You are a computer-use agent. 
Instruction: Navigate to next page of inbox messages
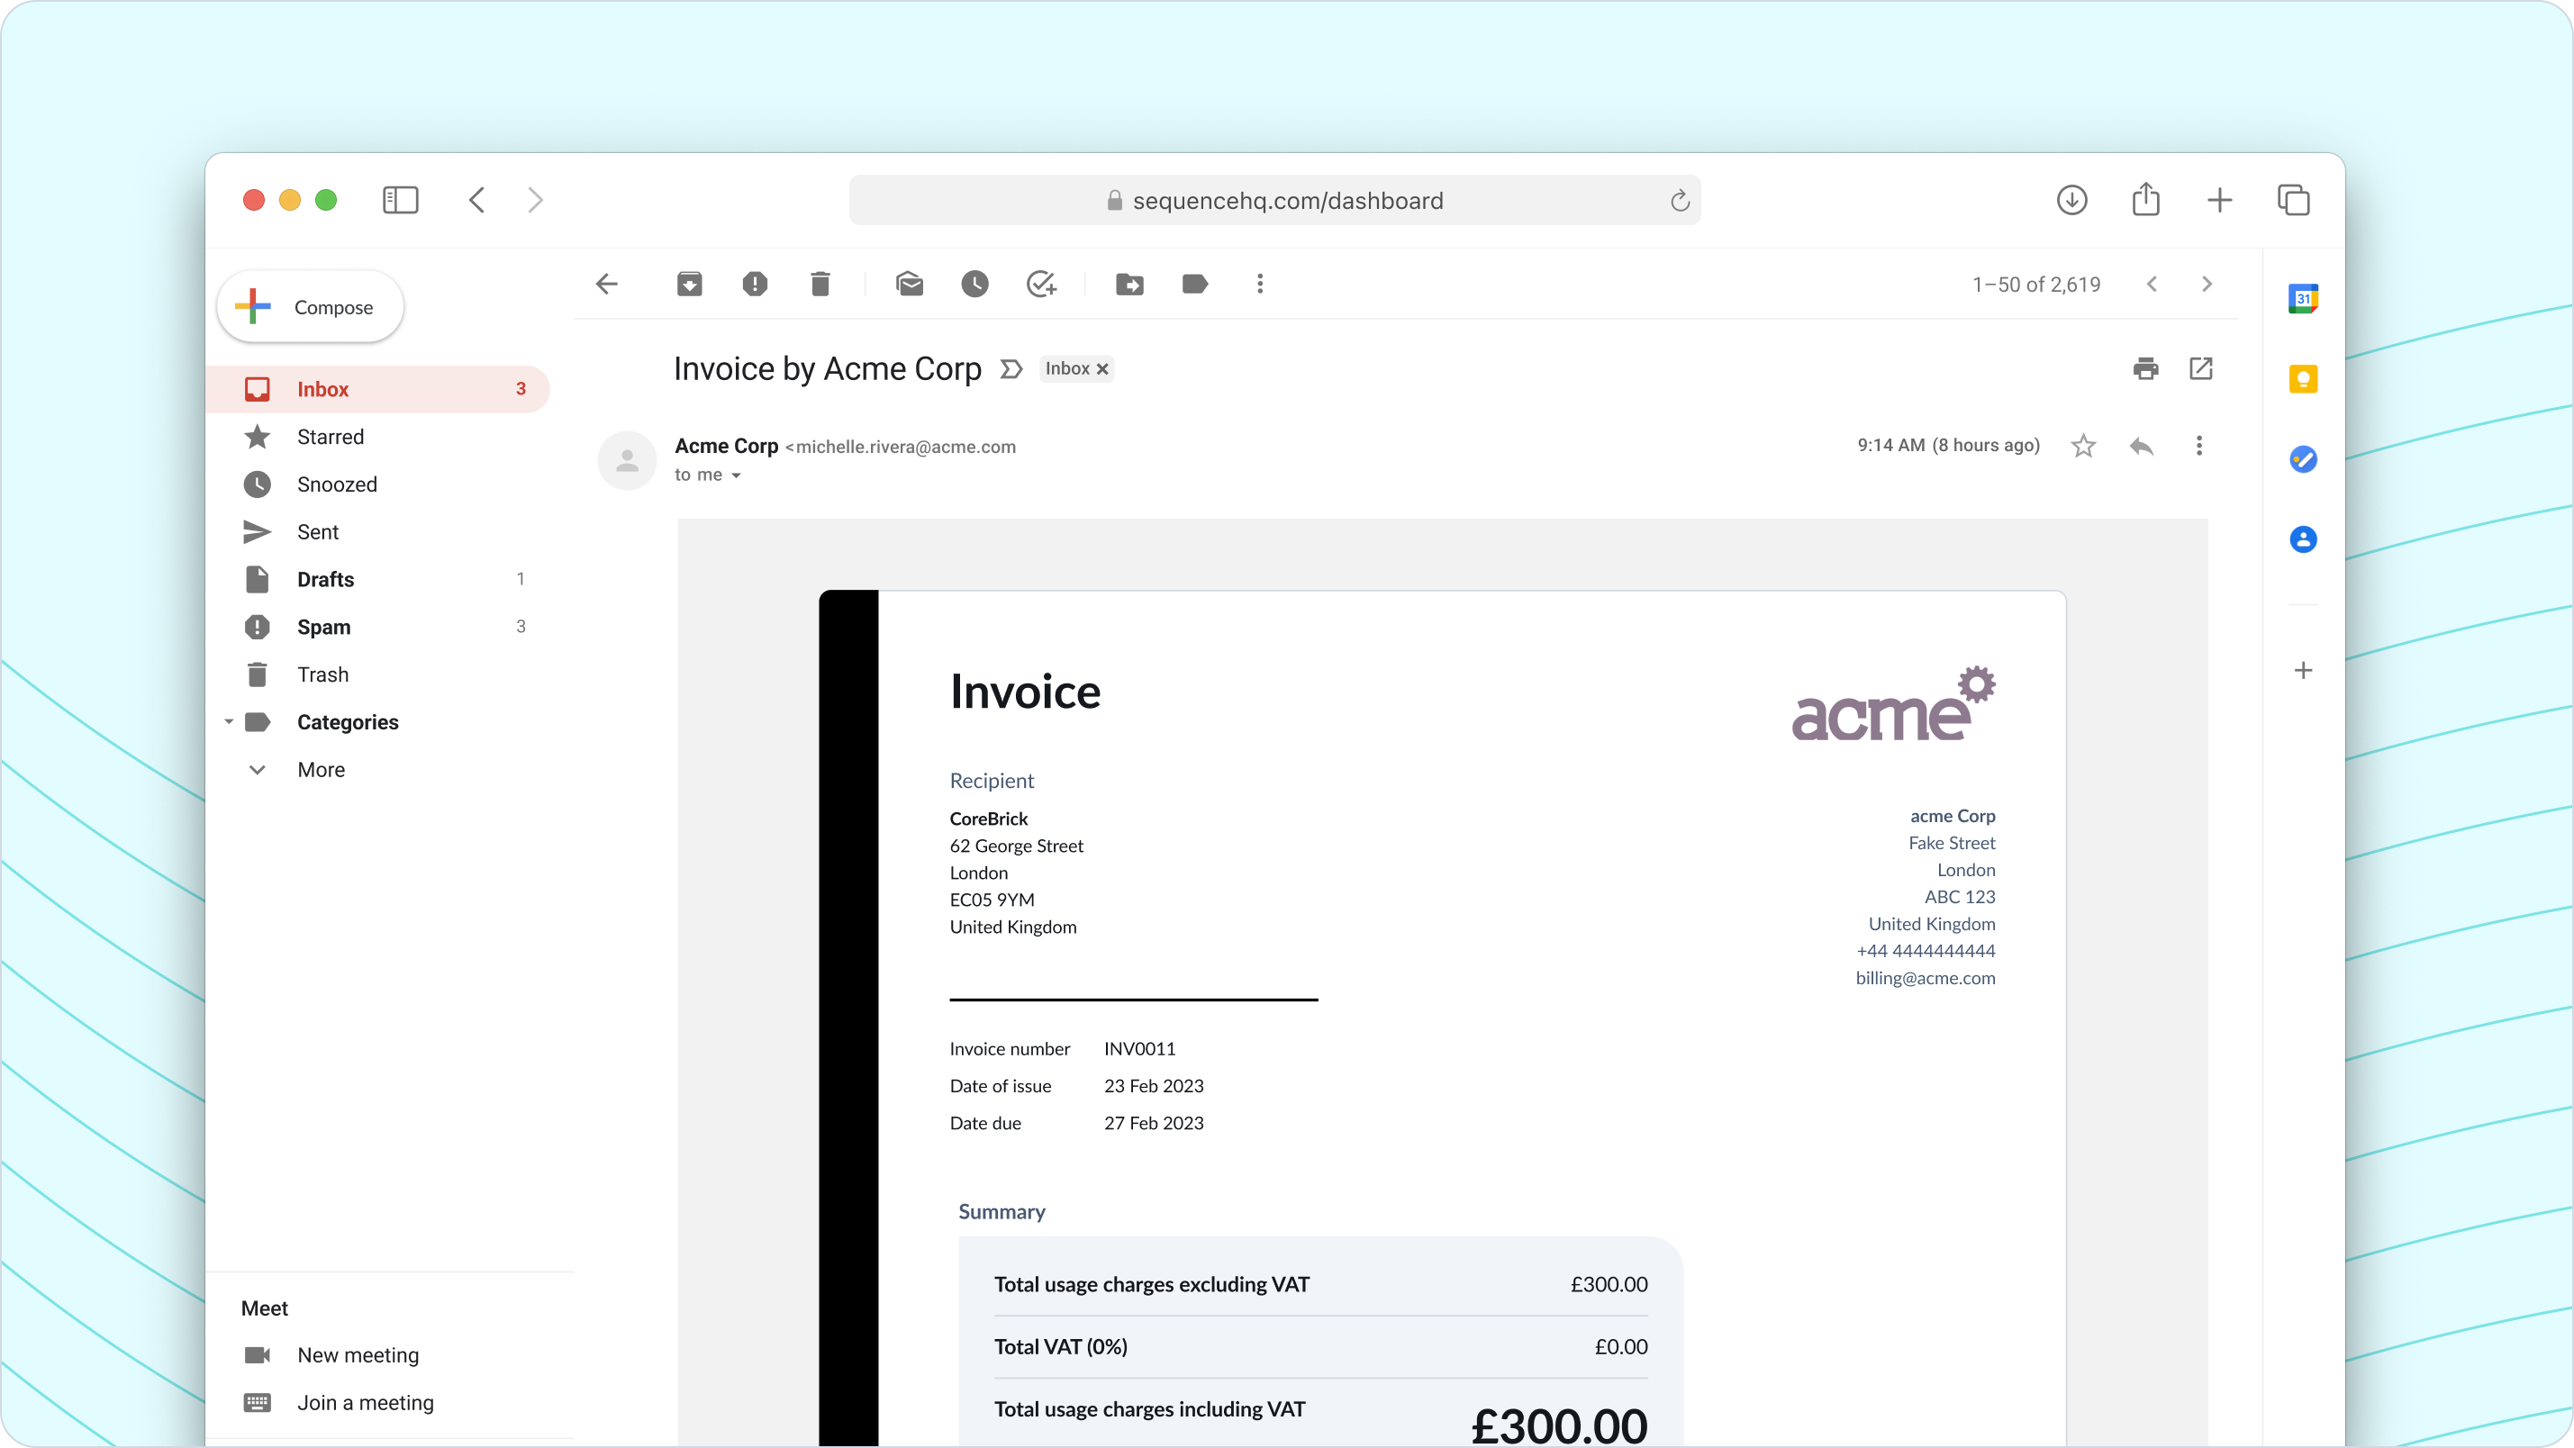(2208, 285)
